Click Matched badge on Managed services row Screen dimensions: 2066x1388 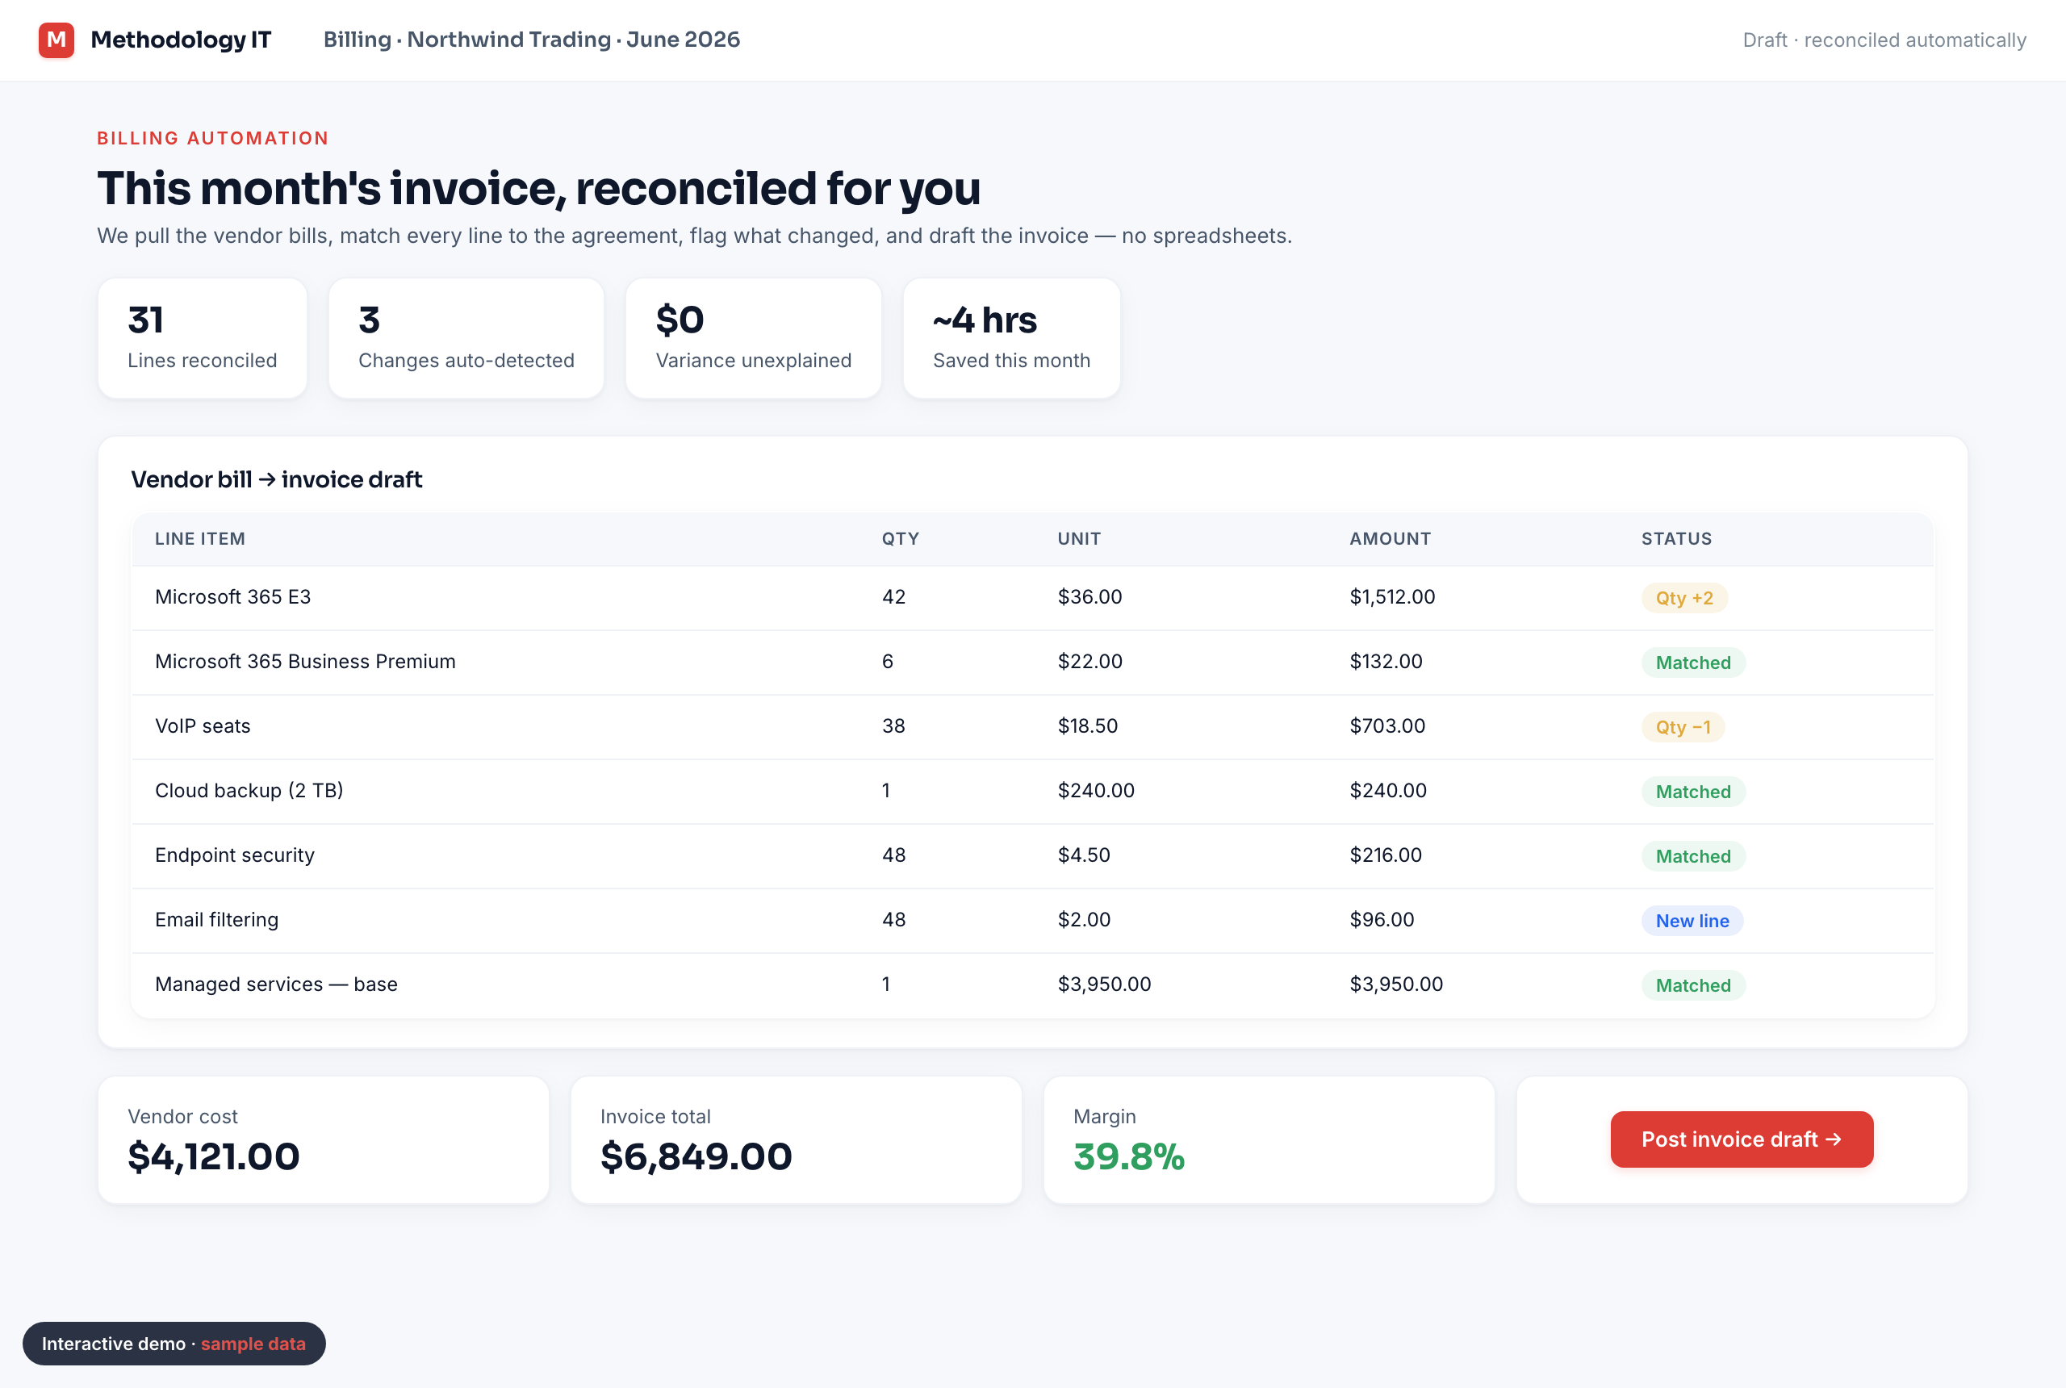1693,986
